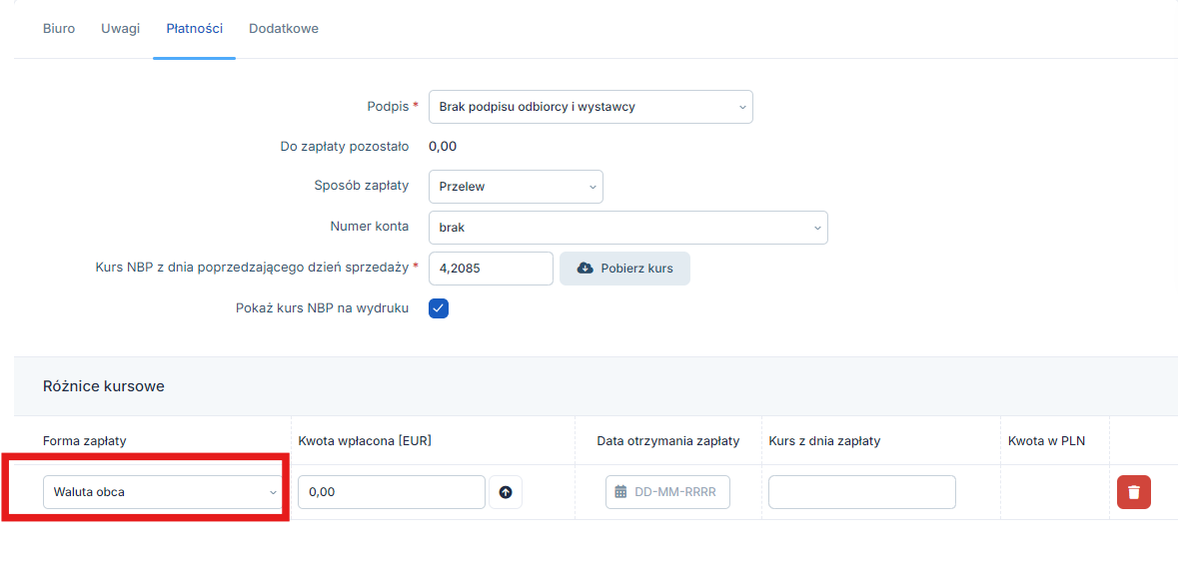Click the Różnice kursowe section header
The height and width of the screenshot is (564, 1178).
[x=104, y=386]
